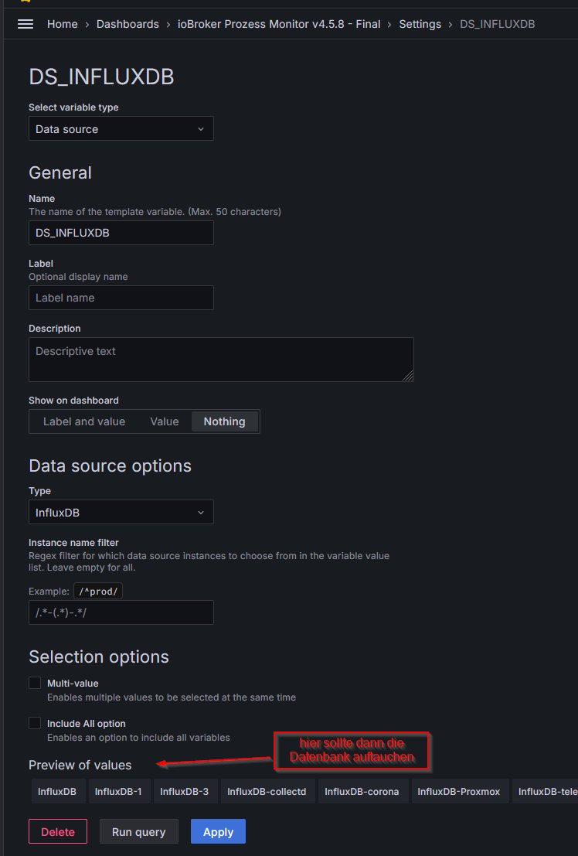Expand the Select variable type dropdown
The width and height of the screenshot is (578, 856).
[x=121, y=129]
